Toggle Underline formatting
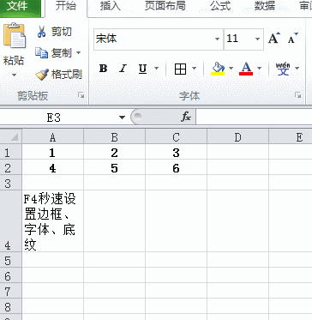Viewport: 312px width, 320px height. [x=142, y=69]
